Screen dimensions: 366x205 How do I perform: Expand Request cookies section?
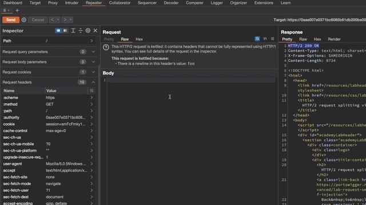(x=93, y=72)
